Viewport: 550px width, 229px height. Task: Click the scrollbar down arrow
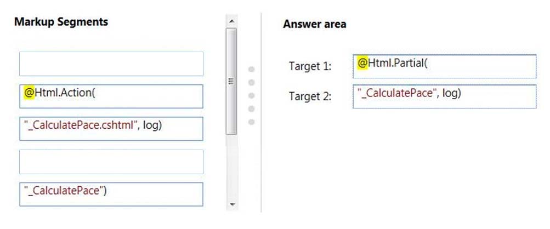[231, 204]
